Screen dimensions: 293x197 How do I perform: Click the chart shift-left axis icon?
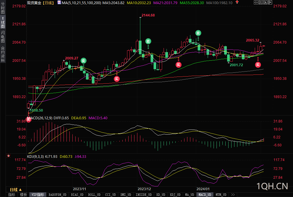260,2
